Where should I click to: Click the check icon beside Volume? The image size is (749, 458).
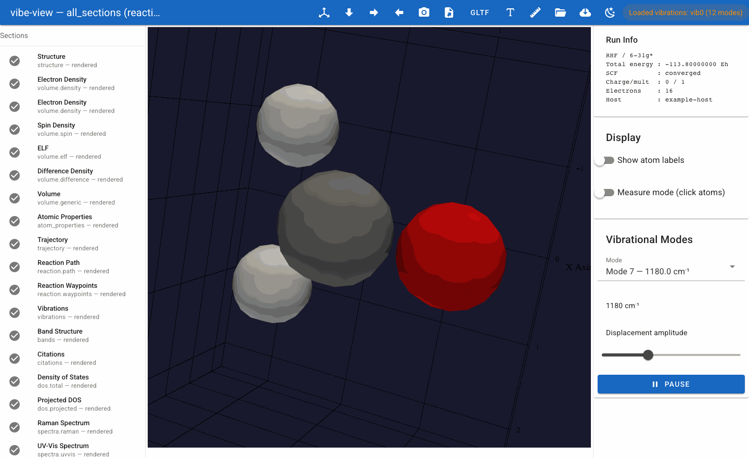15,198
